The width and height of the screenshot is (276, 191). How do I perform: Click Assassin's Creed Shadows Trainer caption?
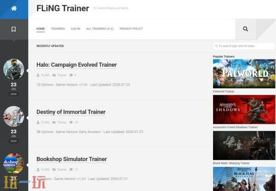point(235,127)
